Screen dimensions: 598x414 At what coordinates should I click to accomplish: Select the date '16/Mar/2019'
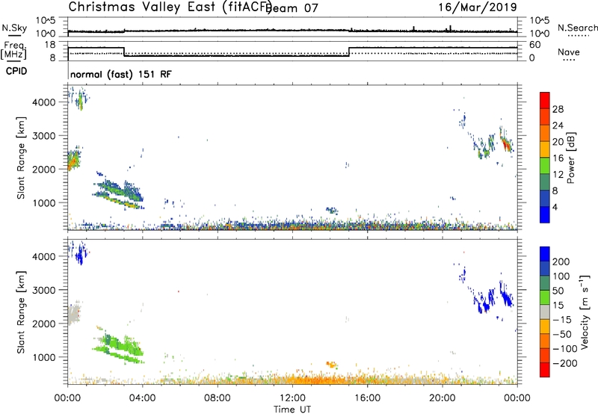point(478,7)
